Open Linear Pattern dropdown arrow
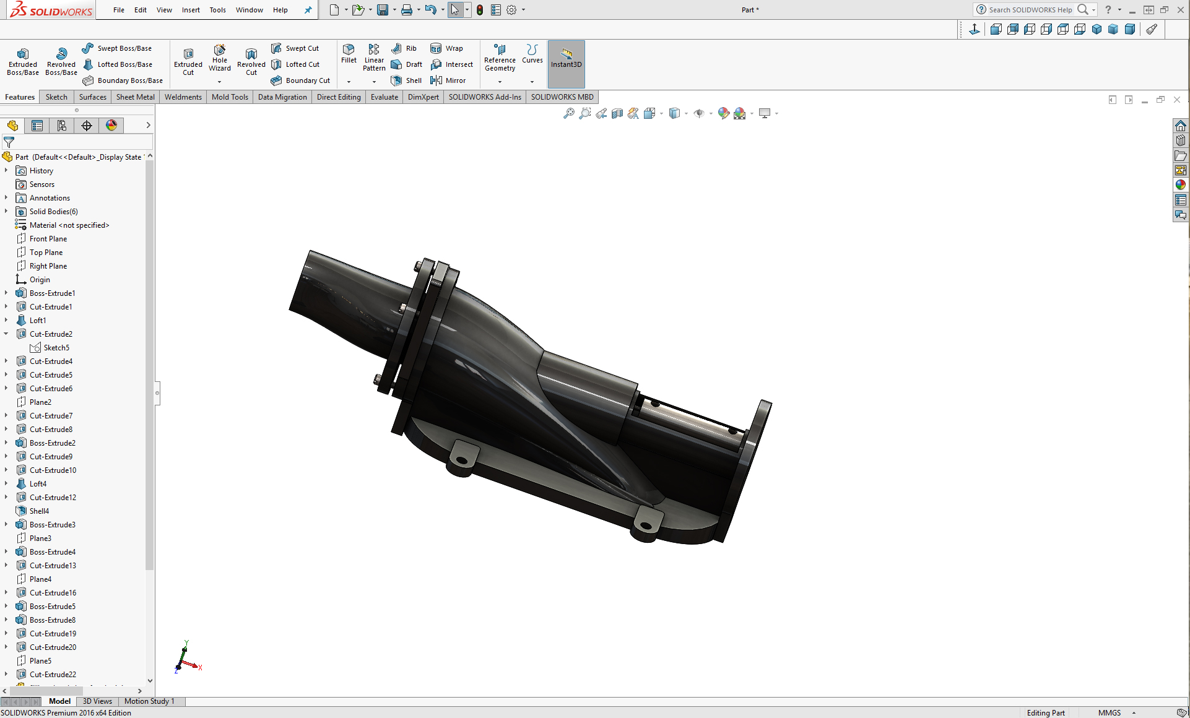This screenshot has width=1190, height=718. [x=374, y=82]
